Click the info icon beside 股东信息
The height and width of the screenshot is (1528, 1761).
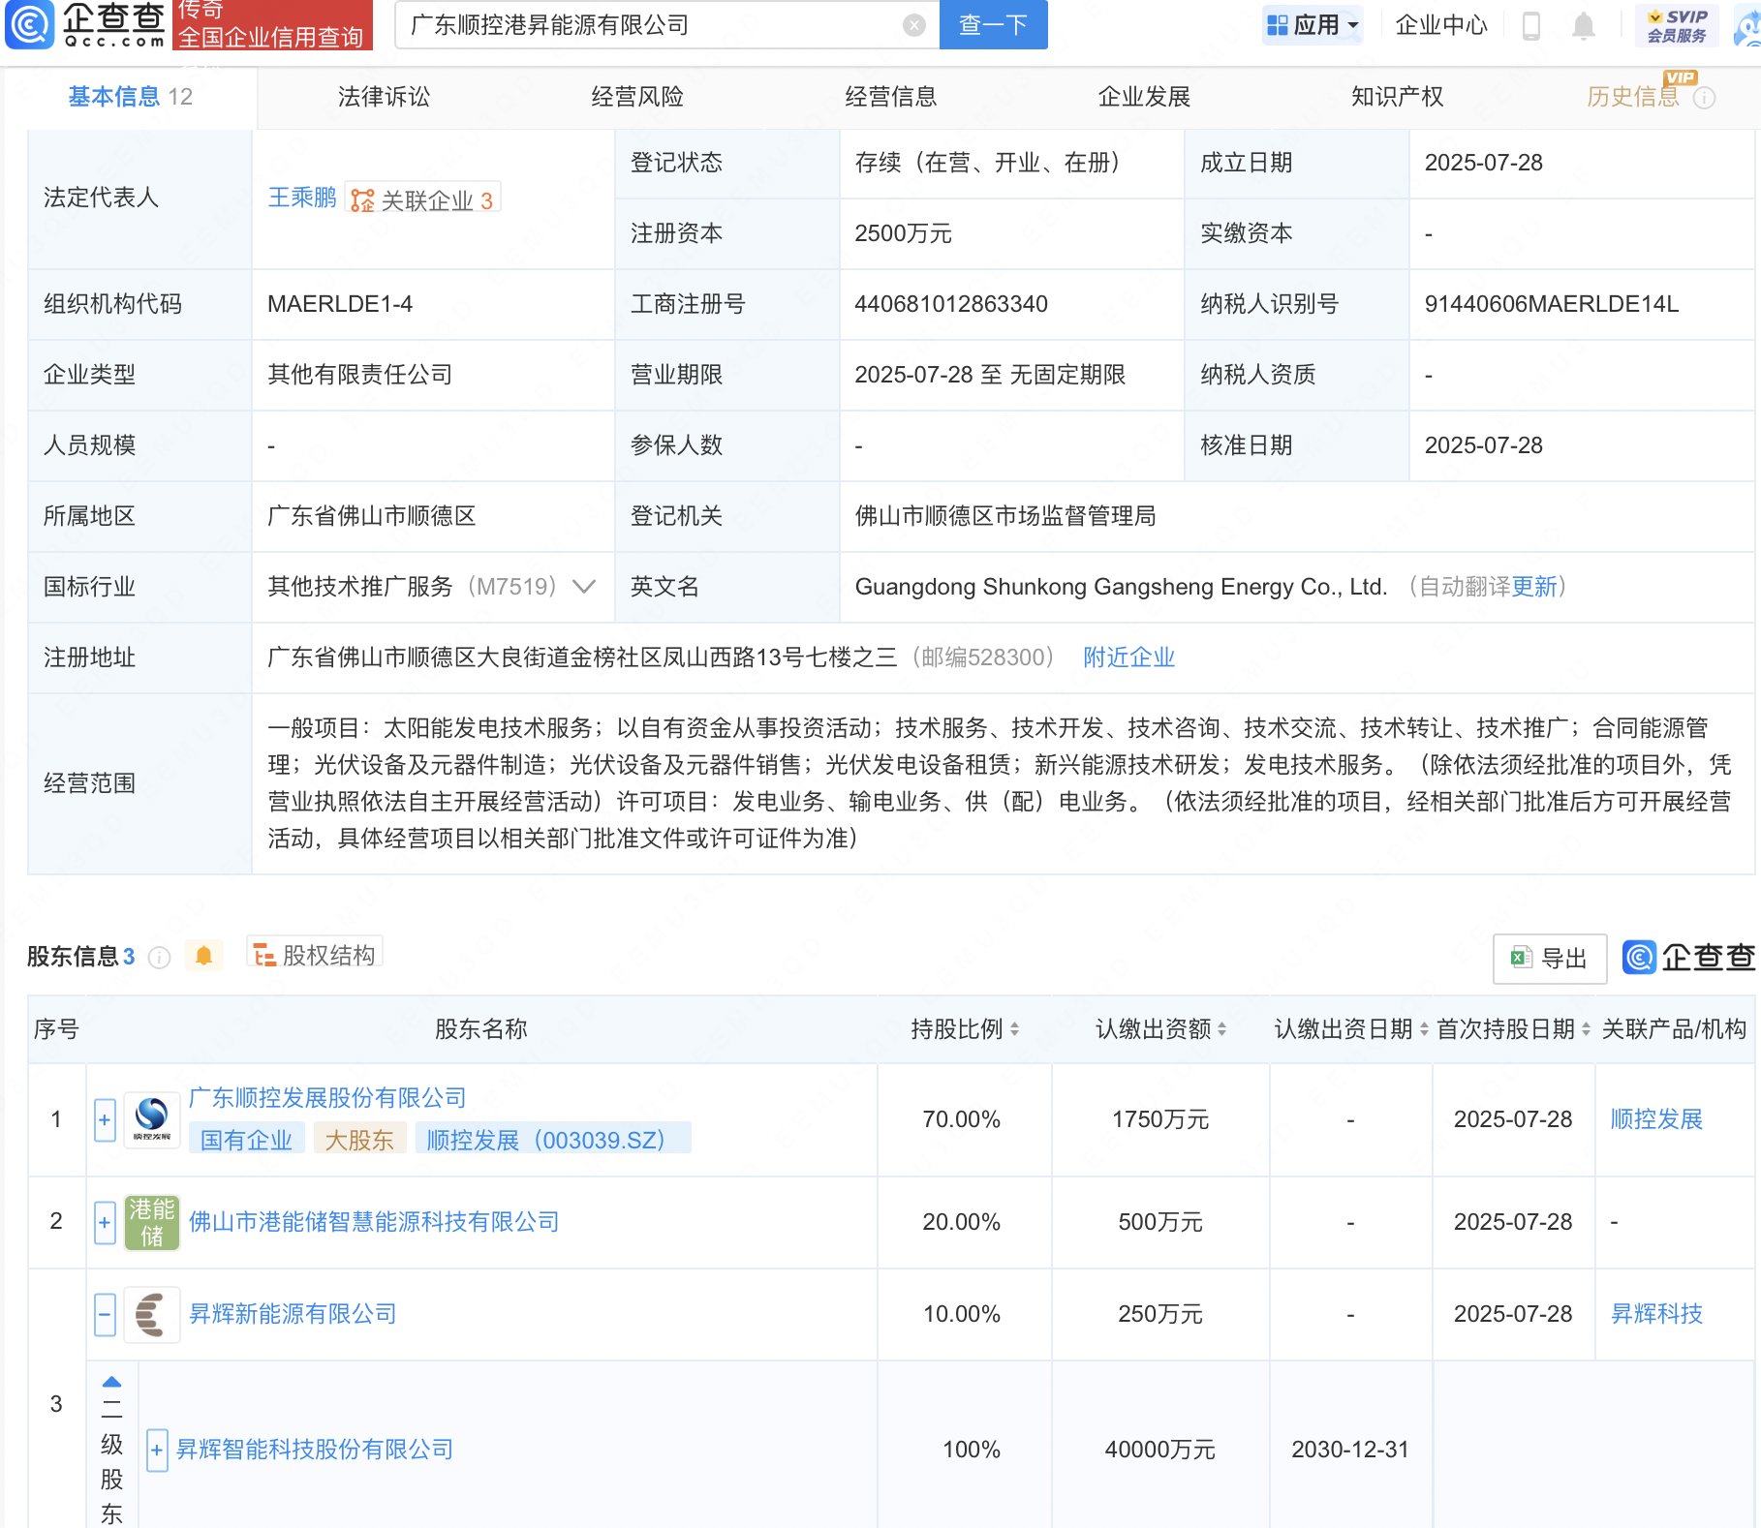click(x=160, y=958)
